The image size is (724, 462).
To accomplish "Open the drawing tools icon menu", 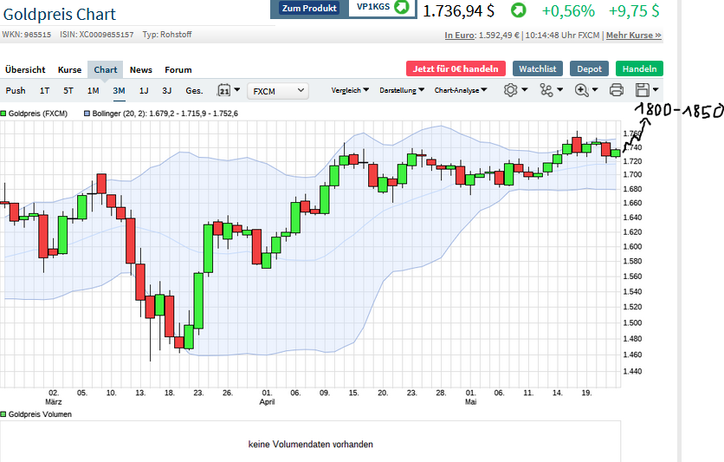I will [x=546, y=89].
